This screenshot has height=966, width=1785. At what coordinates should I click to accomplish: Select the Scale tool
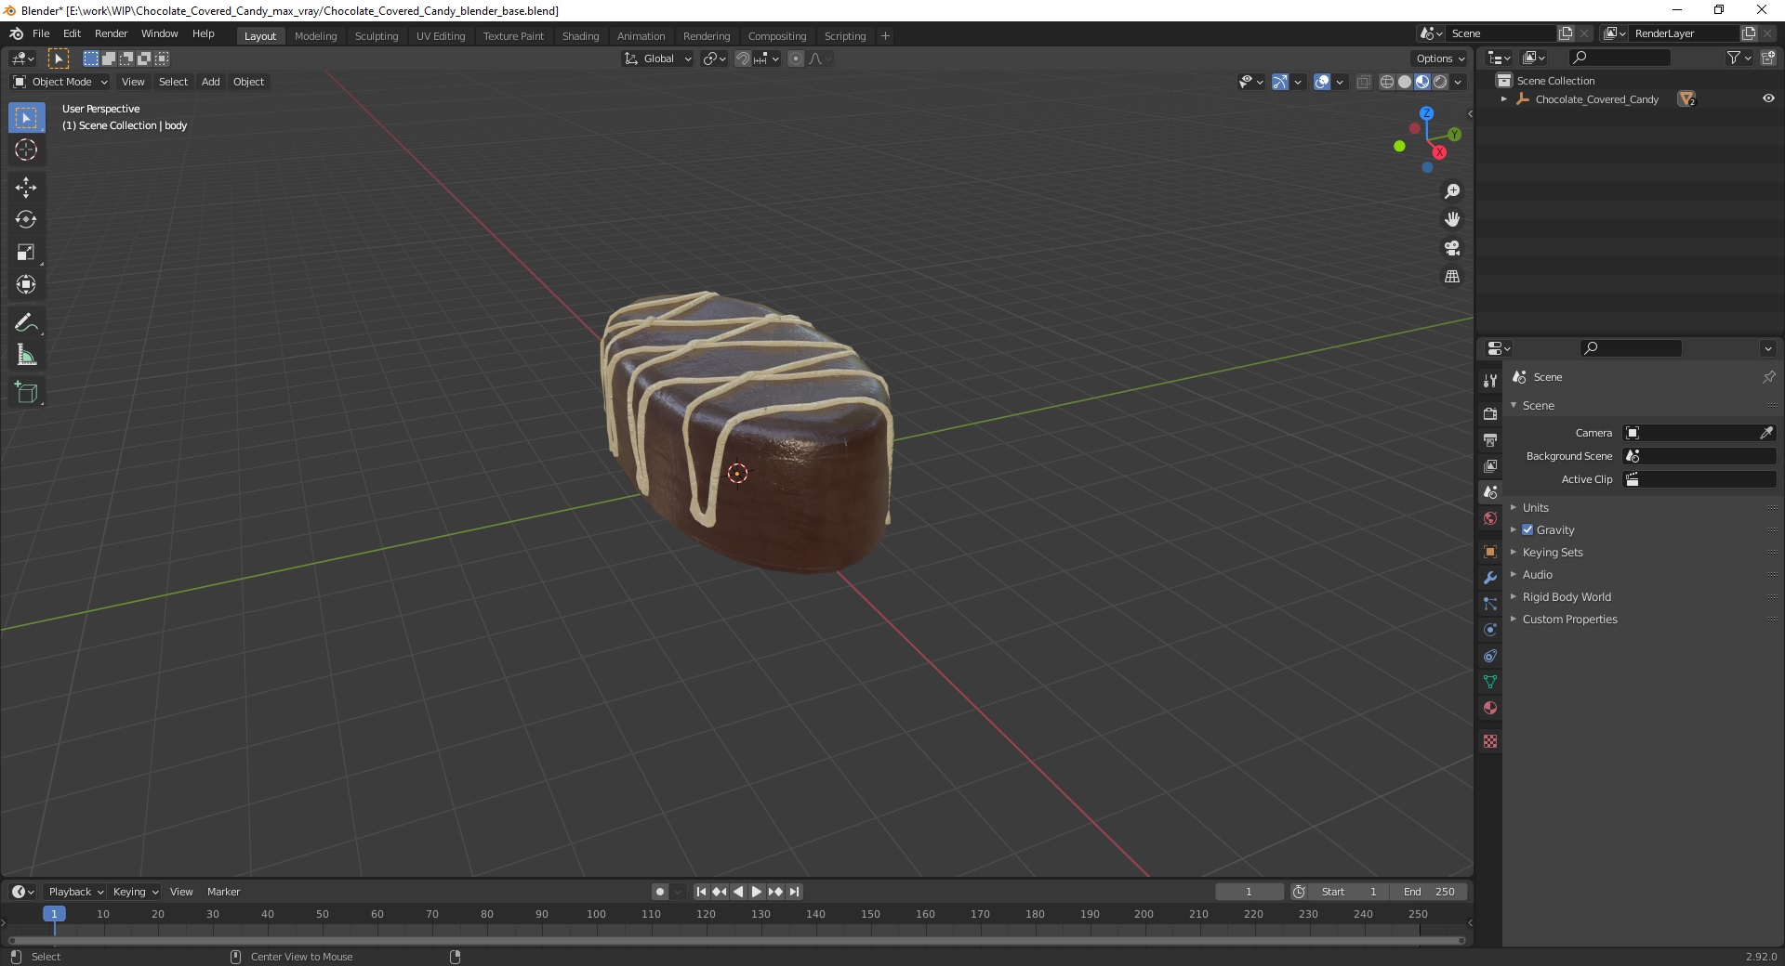point(26,253)
